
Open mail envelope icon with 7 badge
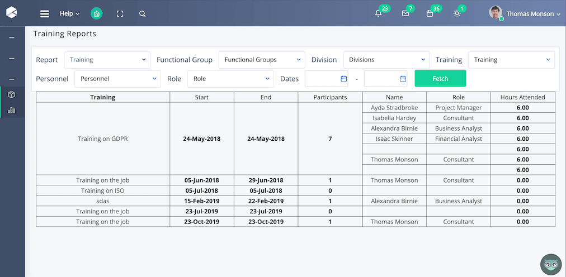coord(405,14)
